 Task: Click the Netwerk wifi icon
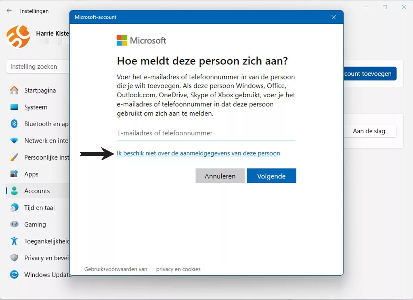(14, 141)
